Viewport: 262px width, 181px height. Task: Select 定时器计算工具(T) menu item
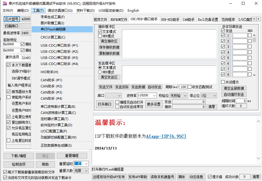pos(62,119)
